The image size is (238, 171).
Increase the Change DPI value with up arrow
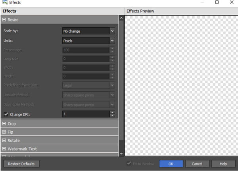coord(112,113)
